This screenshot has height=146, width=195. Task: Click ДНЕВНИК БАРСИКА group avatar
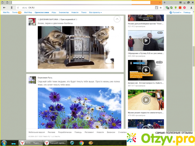32,21
